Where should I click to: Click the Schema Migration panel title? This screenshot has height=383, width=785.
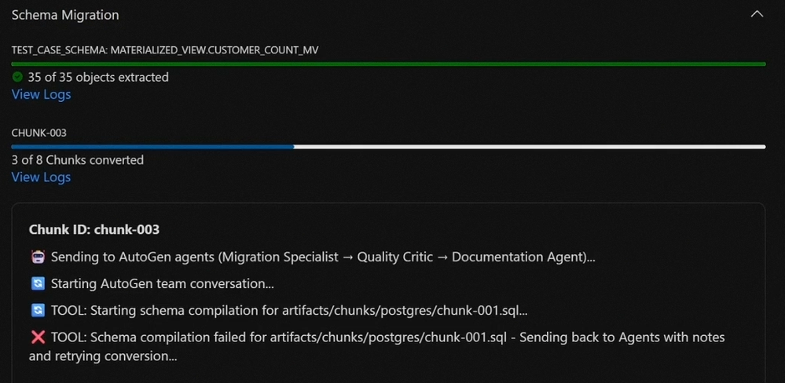click(x=65, y=15)
